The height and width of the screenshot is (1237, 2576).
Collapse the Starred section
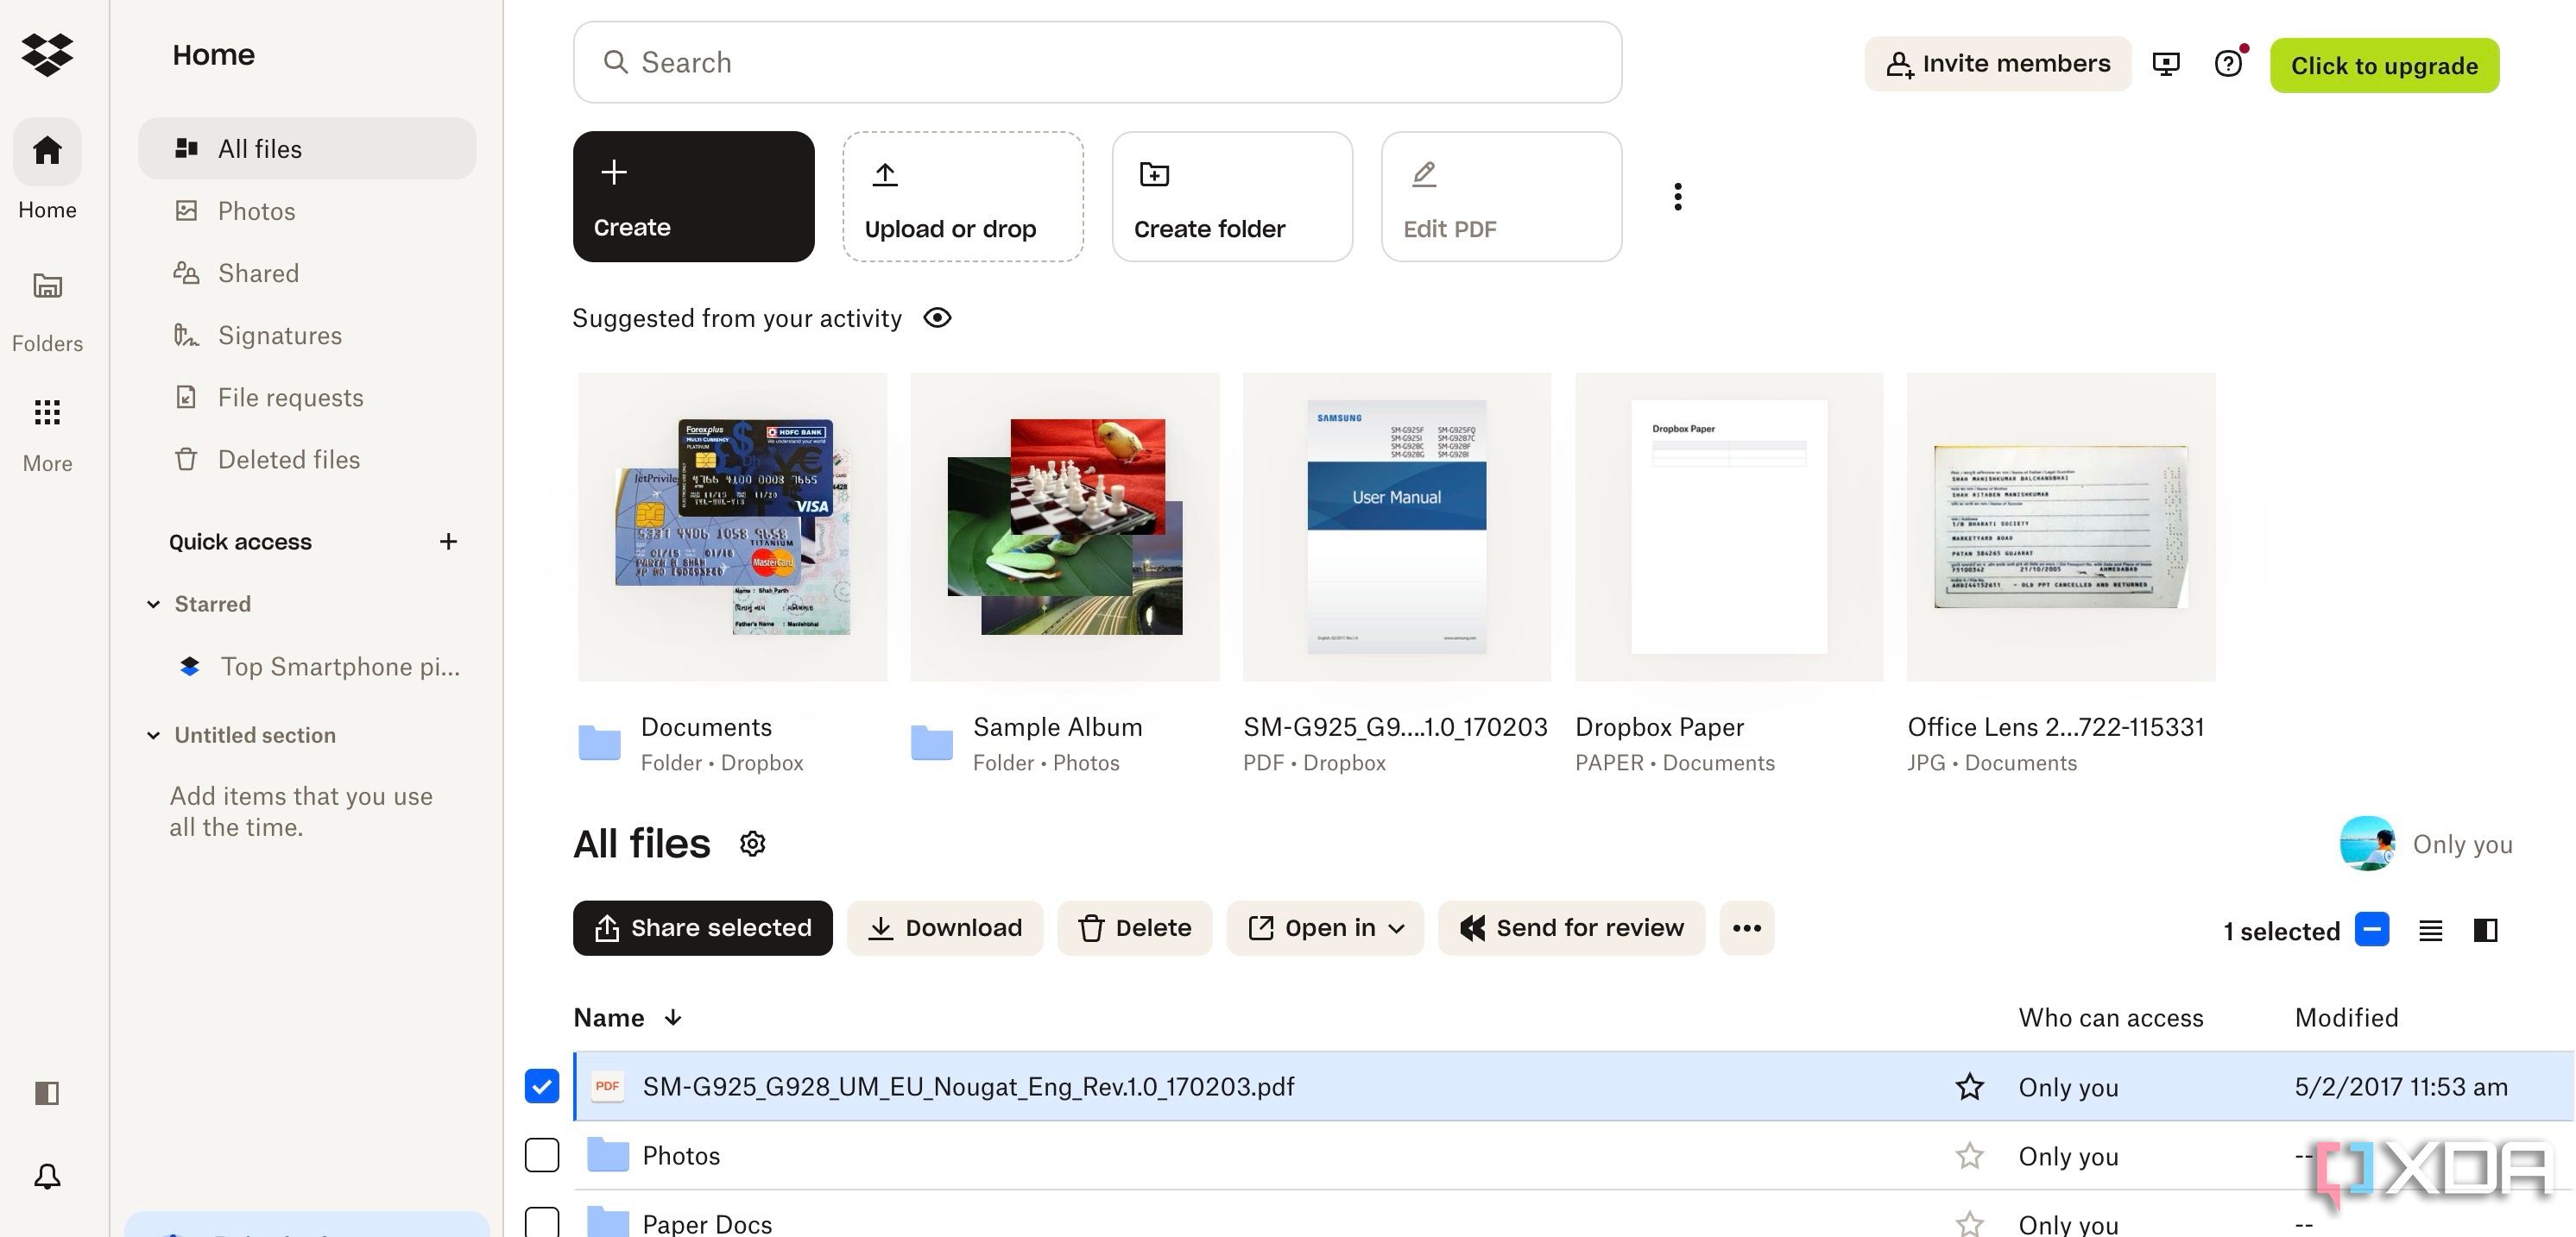pos(155,604)
